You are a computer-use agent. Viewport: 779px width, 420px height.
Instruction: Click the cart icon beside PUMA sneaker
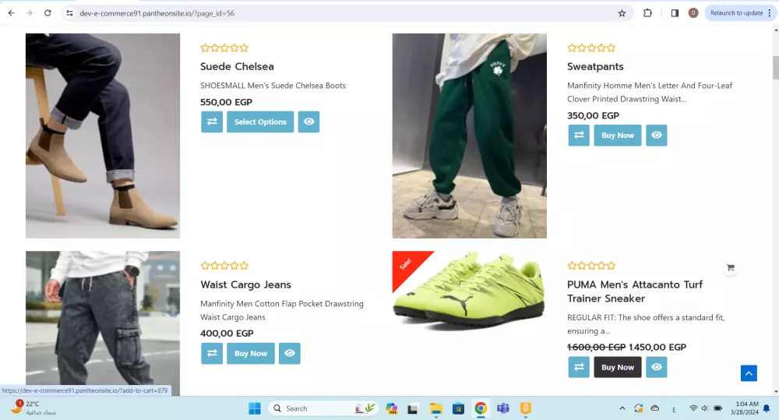(x=731, y=267)
